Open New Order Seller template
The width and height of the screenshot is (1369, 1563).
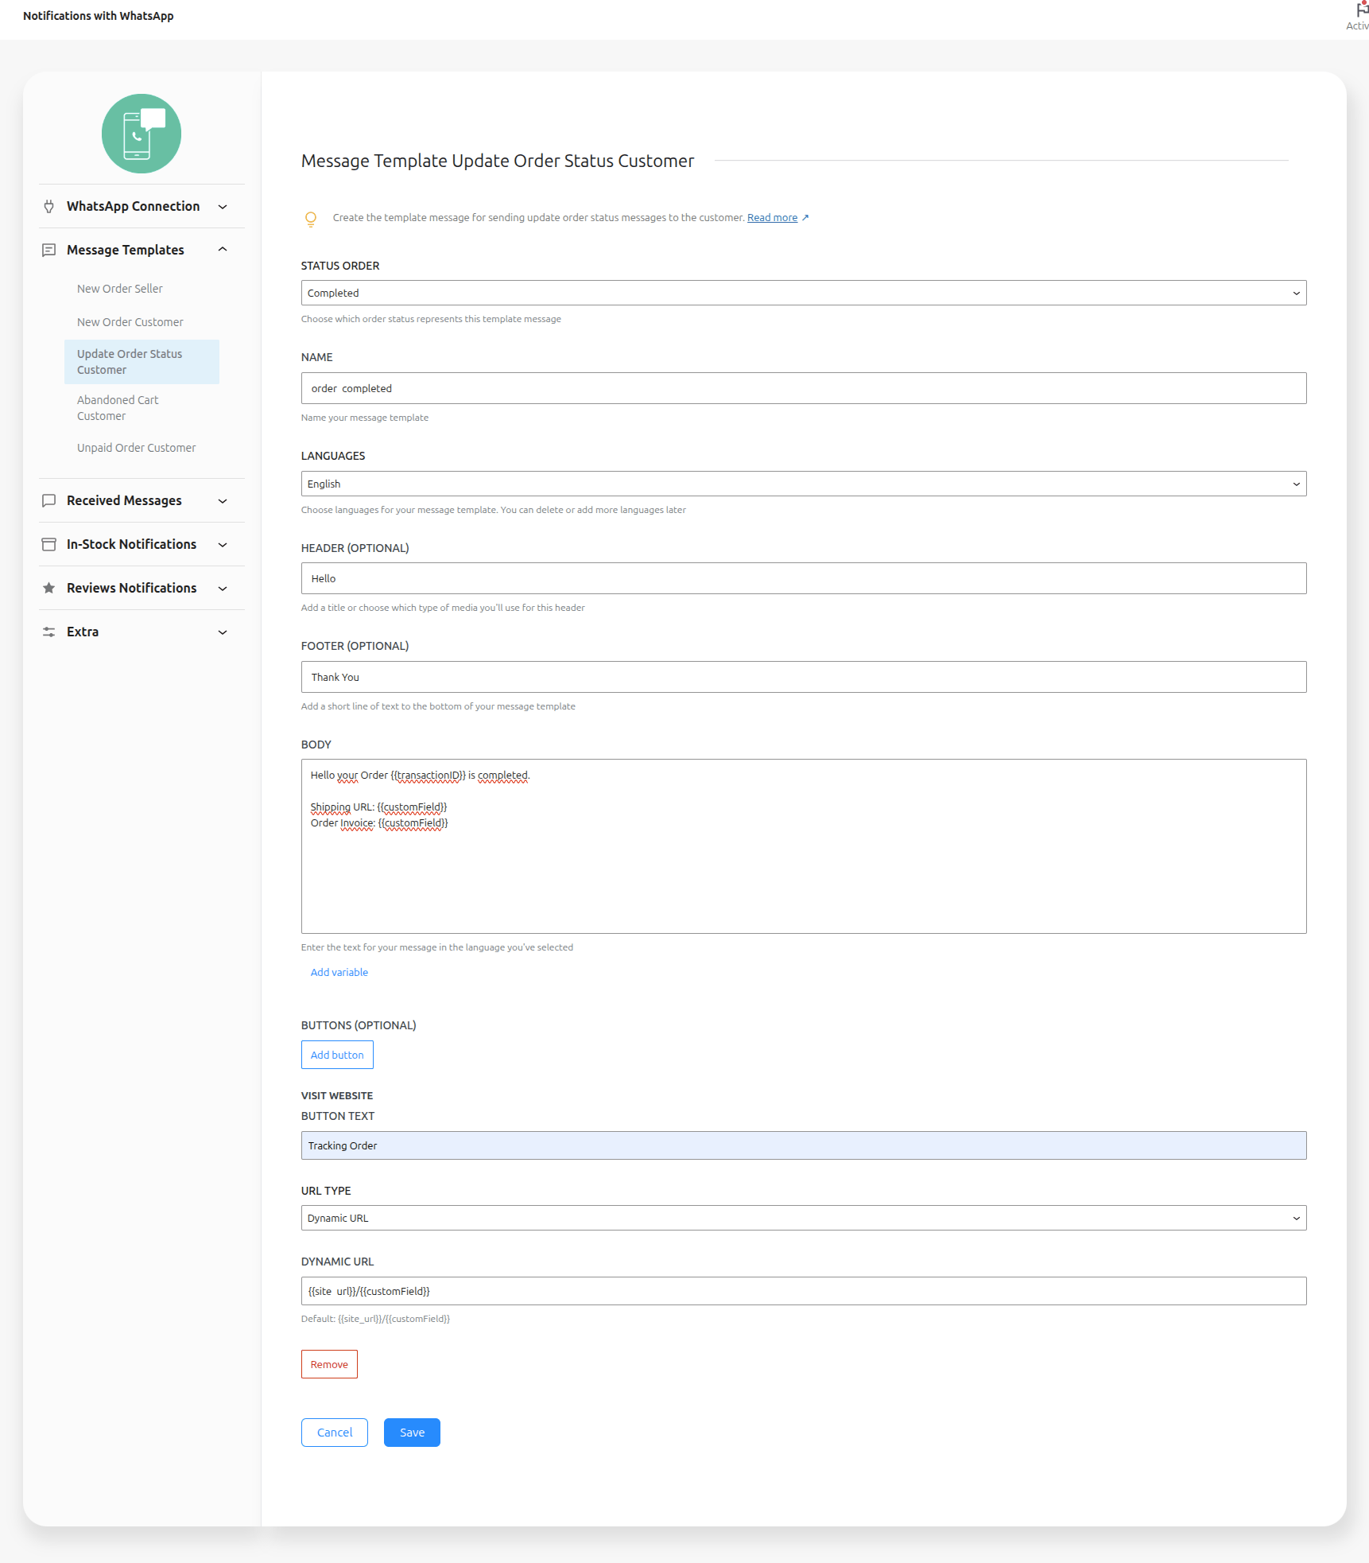tap(120, 289)
